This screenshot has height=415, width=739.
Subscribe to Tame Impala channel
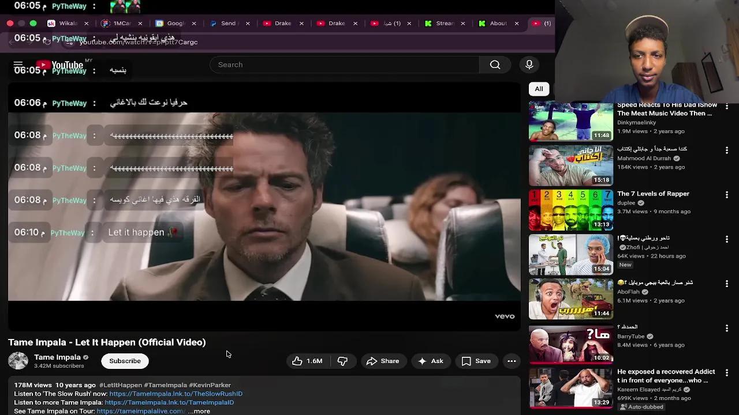pos(125,361)
